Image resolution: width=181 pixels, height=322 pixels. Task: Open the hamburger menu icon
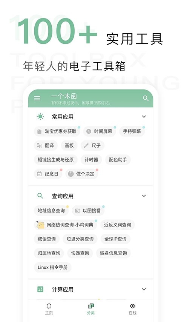coord(37,98)
